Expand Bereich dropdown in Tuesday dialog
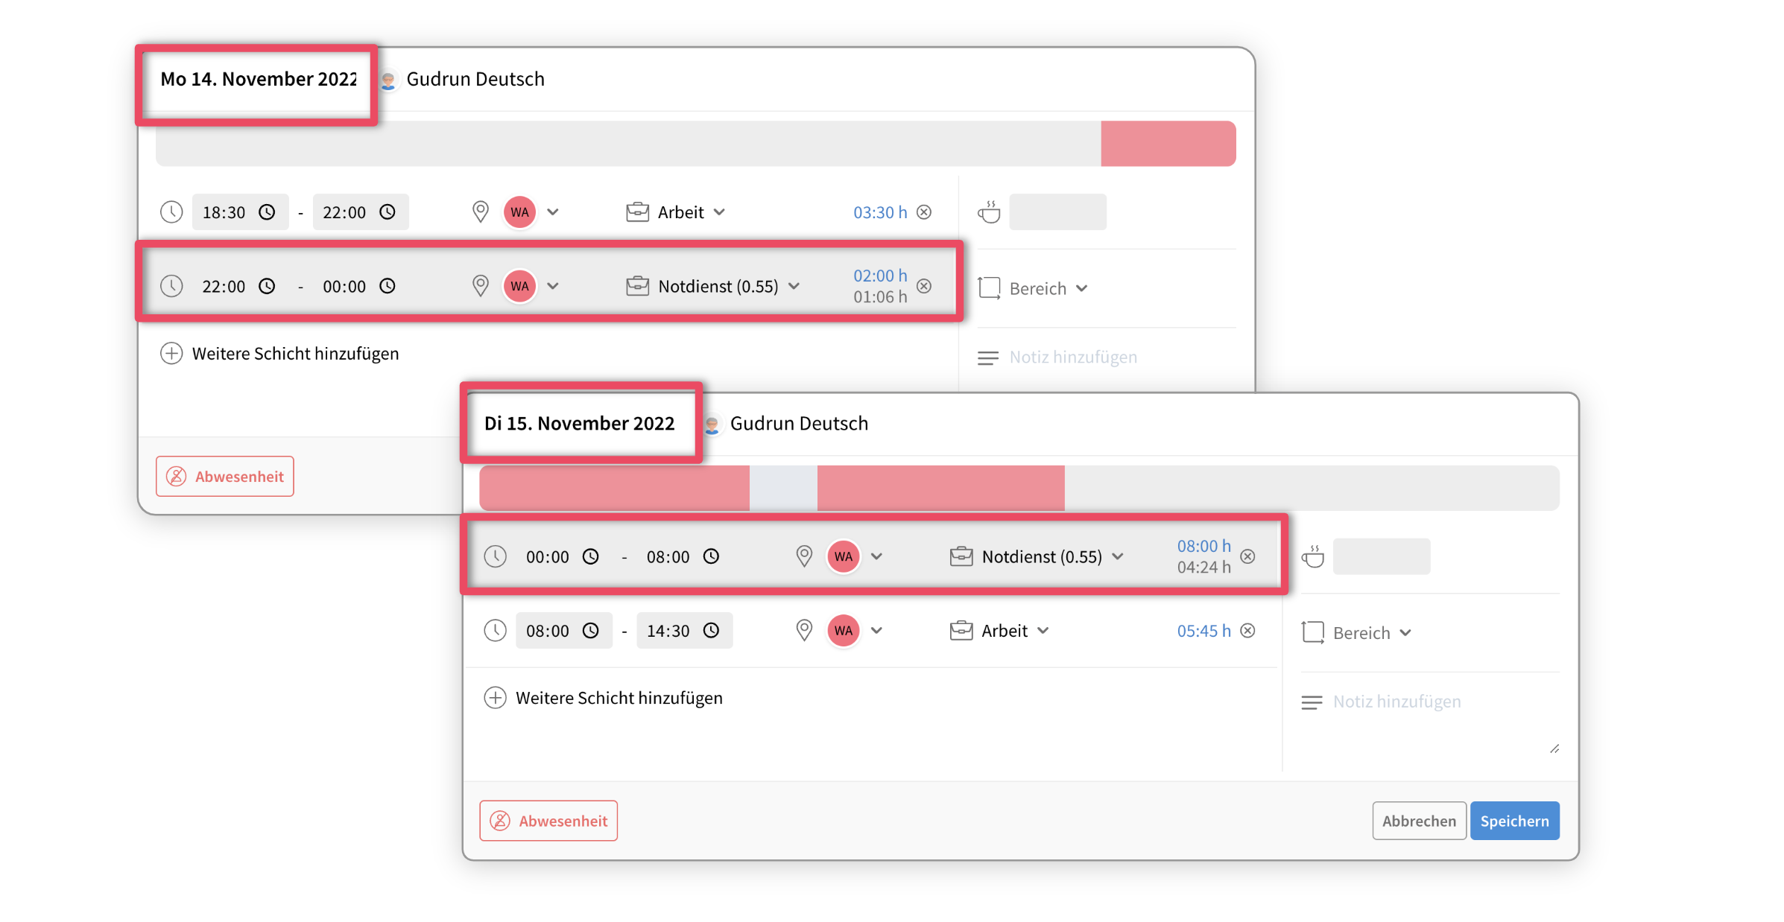The height and width of the screenshot is (922, 1784). pos(1371,633)
